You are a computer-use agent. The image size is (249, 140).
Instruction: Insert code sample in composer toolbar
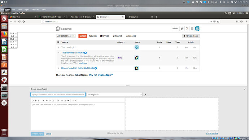coord(50,100)
